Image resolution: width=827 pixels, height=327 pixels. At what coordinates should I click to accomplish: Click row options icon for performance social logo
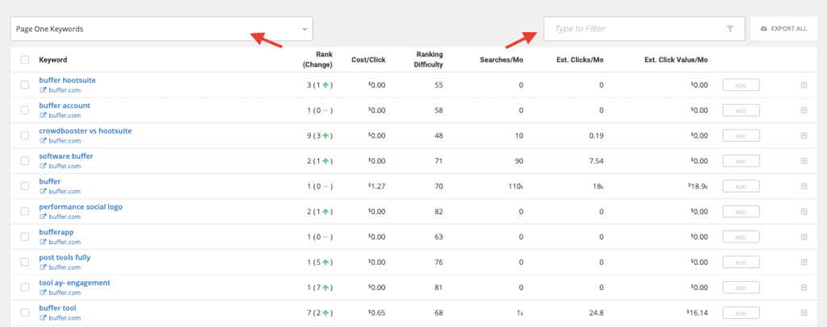pyautogui.click(x=804, y=211)
